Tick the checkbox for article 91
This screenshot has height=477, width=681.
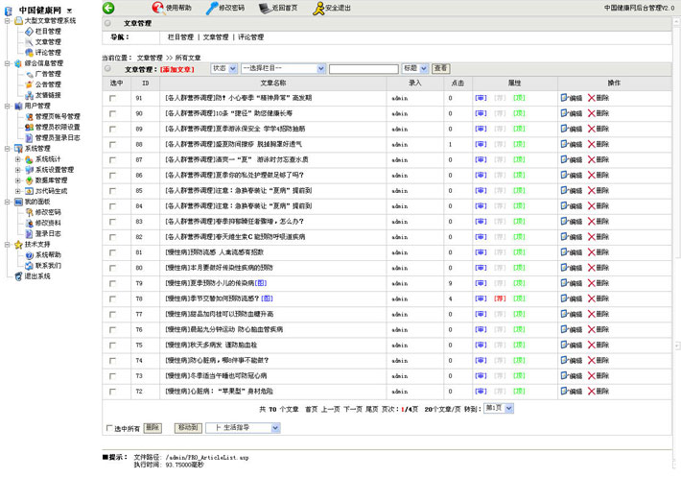[x=112, y=99]
